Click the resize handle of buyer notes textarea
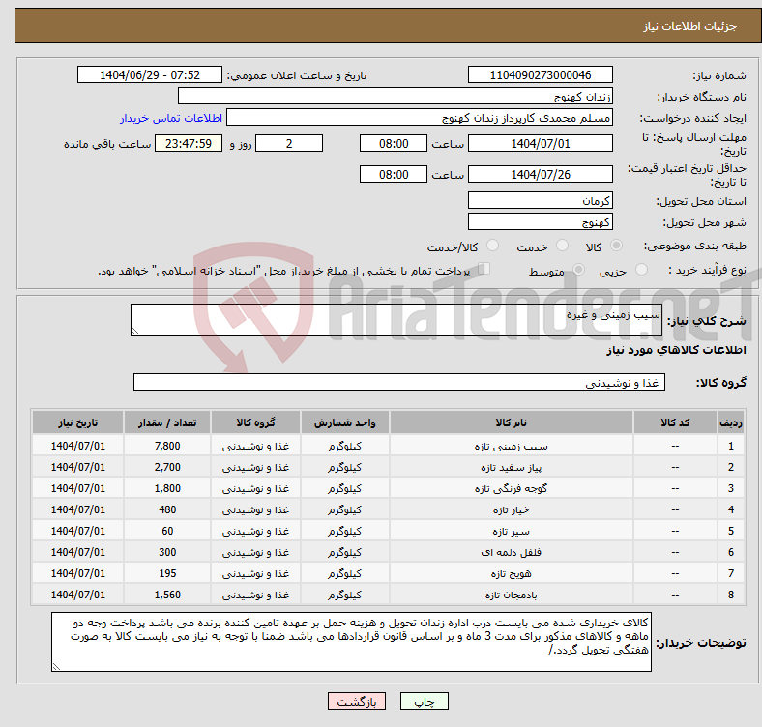This screenshot has height=727, width=762. (x=56, y=667)
